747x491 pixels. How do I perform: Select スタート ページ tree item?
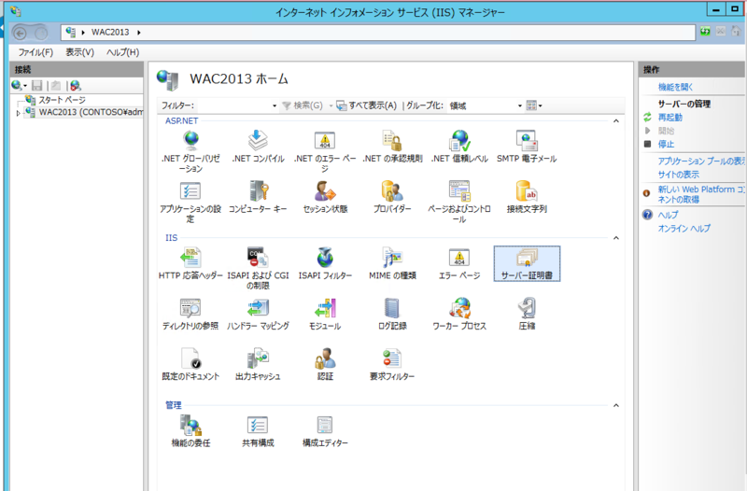(62, 100)
